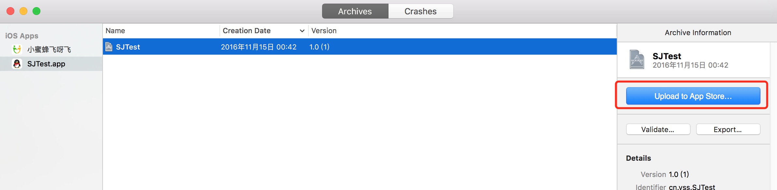The height and width of the screenshot is (190, 777).
Task: Open the Crashes tab
Action: tap(420, 11)
